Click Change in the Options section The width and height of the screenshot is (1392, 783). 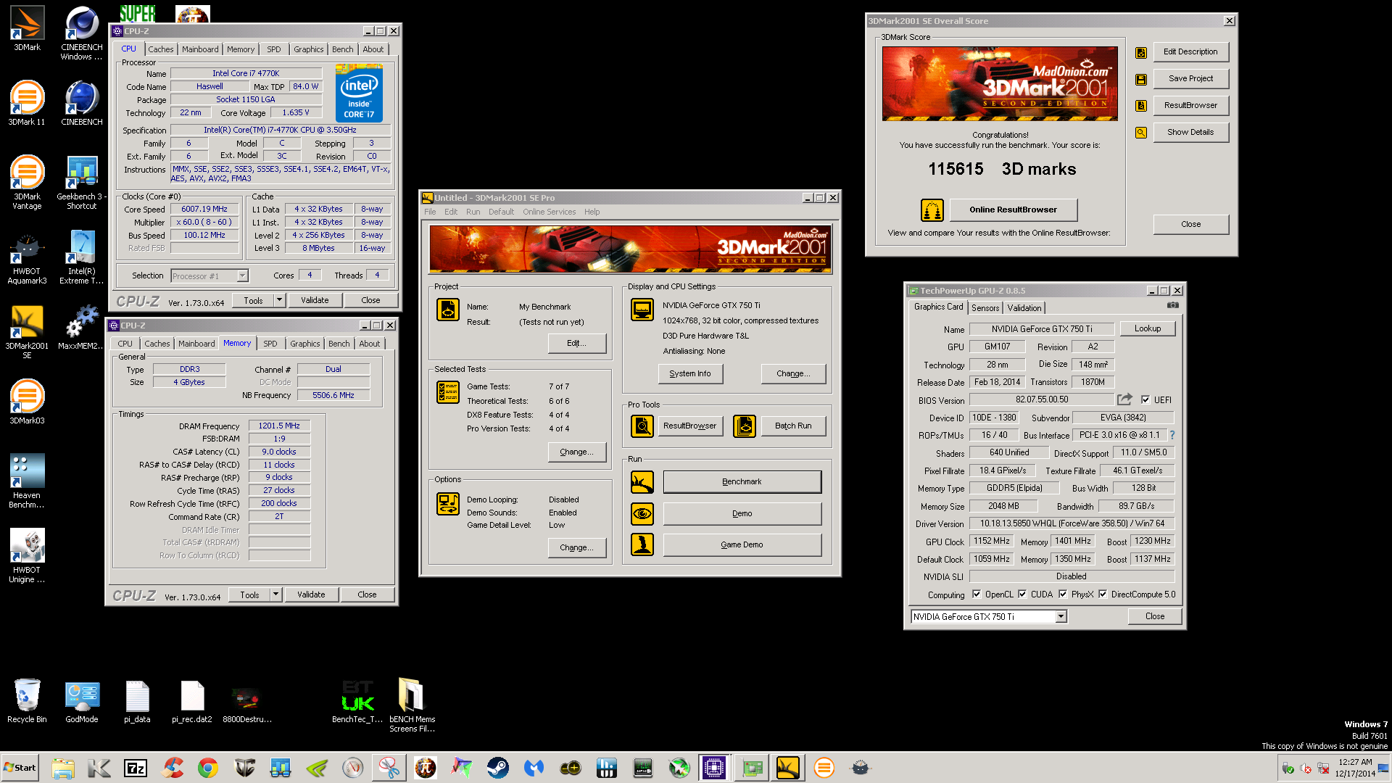pos(576,548)
